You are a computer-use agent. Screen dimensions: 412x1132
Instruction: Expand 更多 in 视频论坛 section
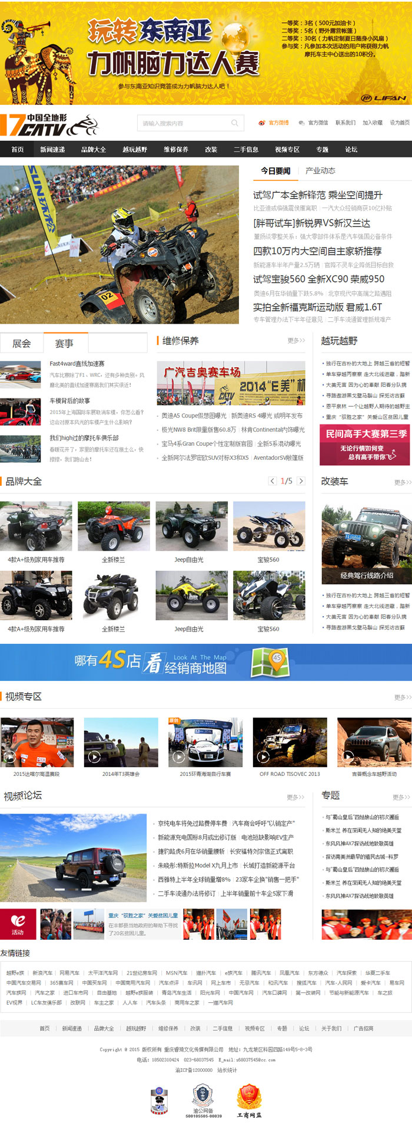pos(295,797)
